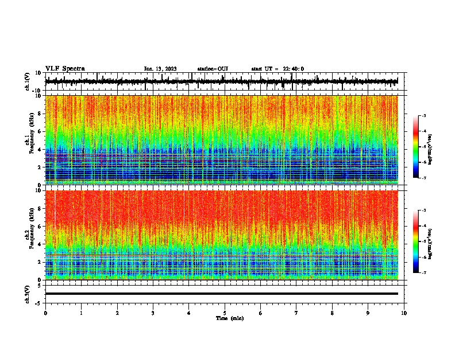Click the "-5" tick on ch.3 voltage axis
This screenshot has height=351, width=455.
(x=38, y=303)
